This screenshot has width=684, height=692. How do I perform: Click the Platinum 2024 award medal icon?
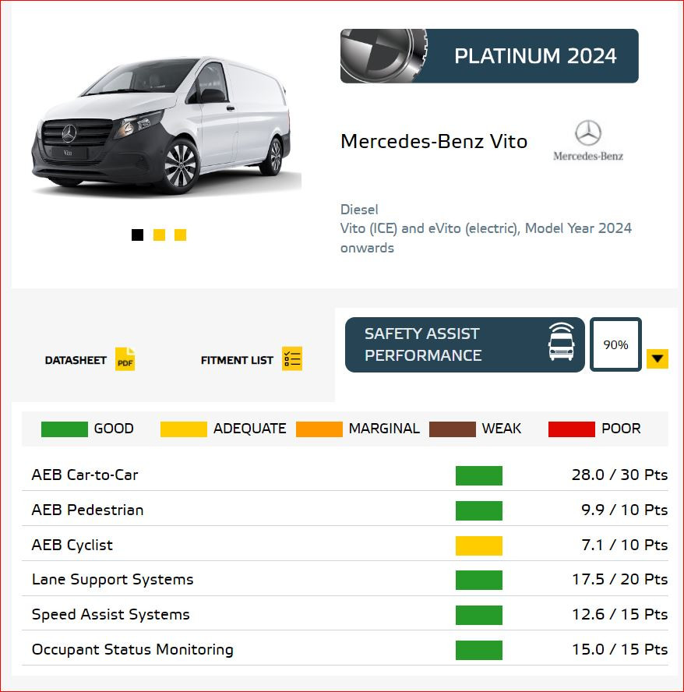tap(383, 56)
